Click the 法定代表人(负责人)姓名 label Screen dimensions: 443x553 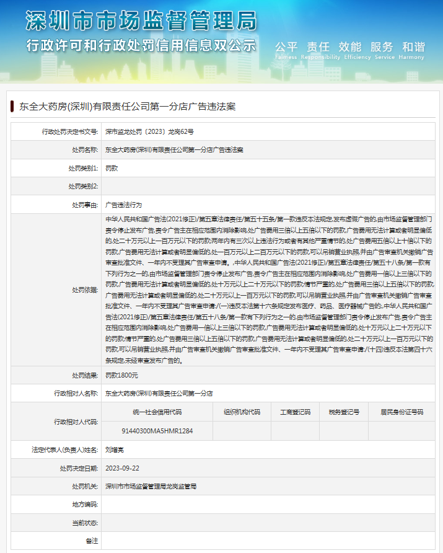point(65,450)
